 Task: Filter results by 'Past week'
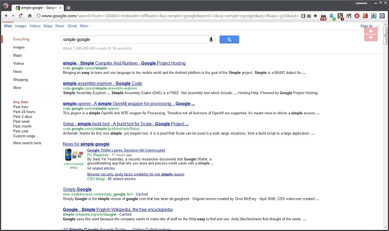21,122
